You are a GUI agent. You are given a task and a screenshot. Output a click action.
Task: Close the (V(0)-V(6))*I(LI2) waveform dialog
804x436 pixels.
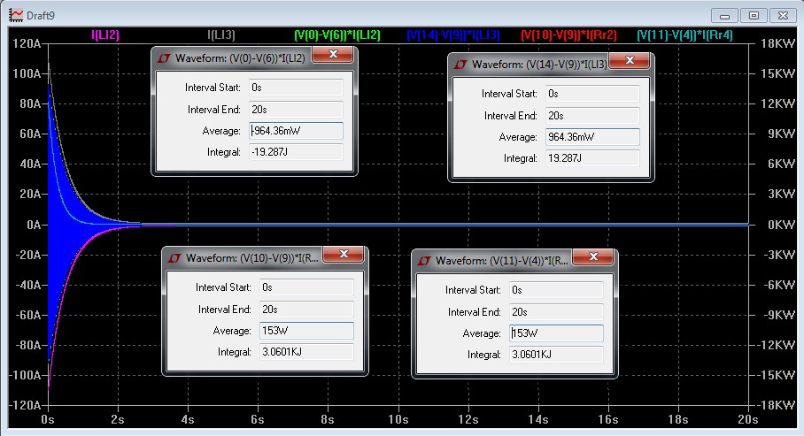pos(333,55)
